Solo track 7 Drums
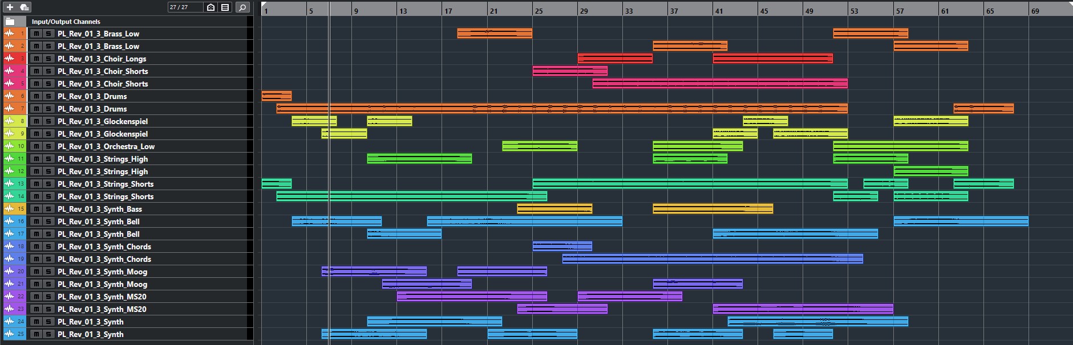Viewport: 1073px width, 345px height. [48, 109]
